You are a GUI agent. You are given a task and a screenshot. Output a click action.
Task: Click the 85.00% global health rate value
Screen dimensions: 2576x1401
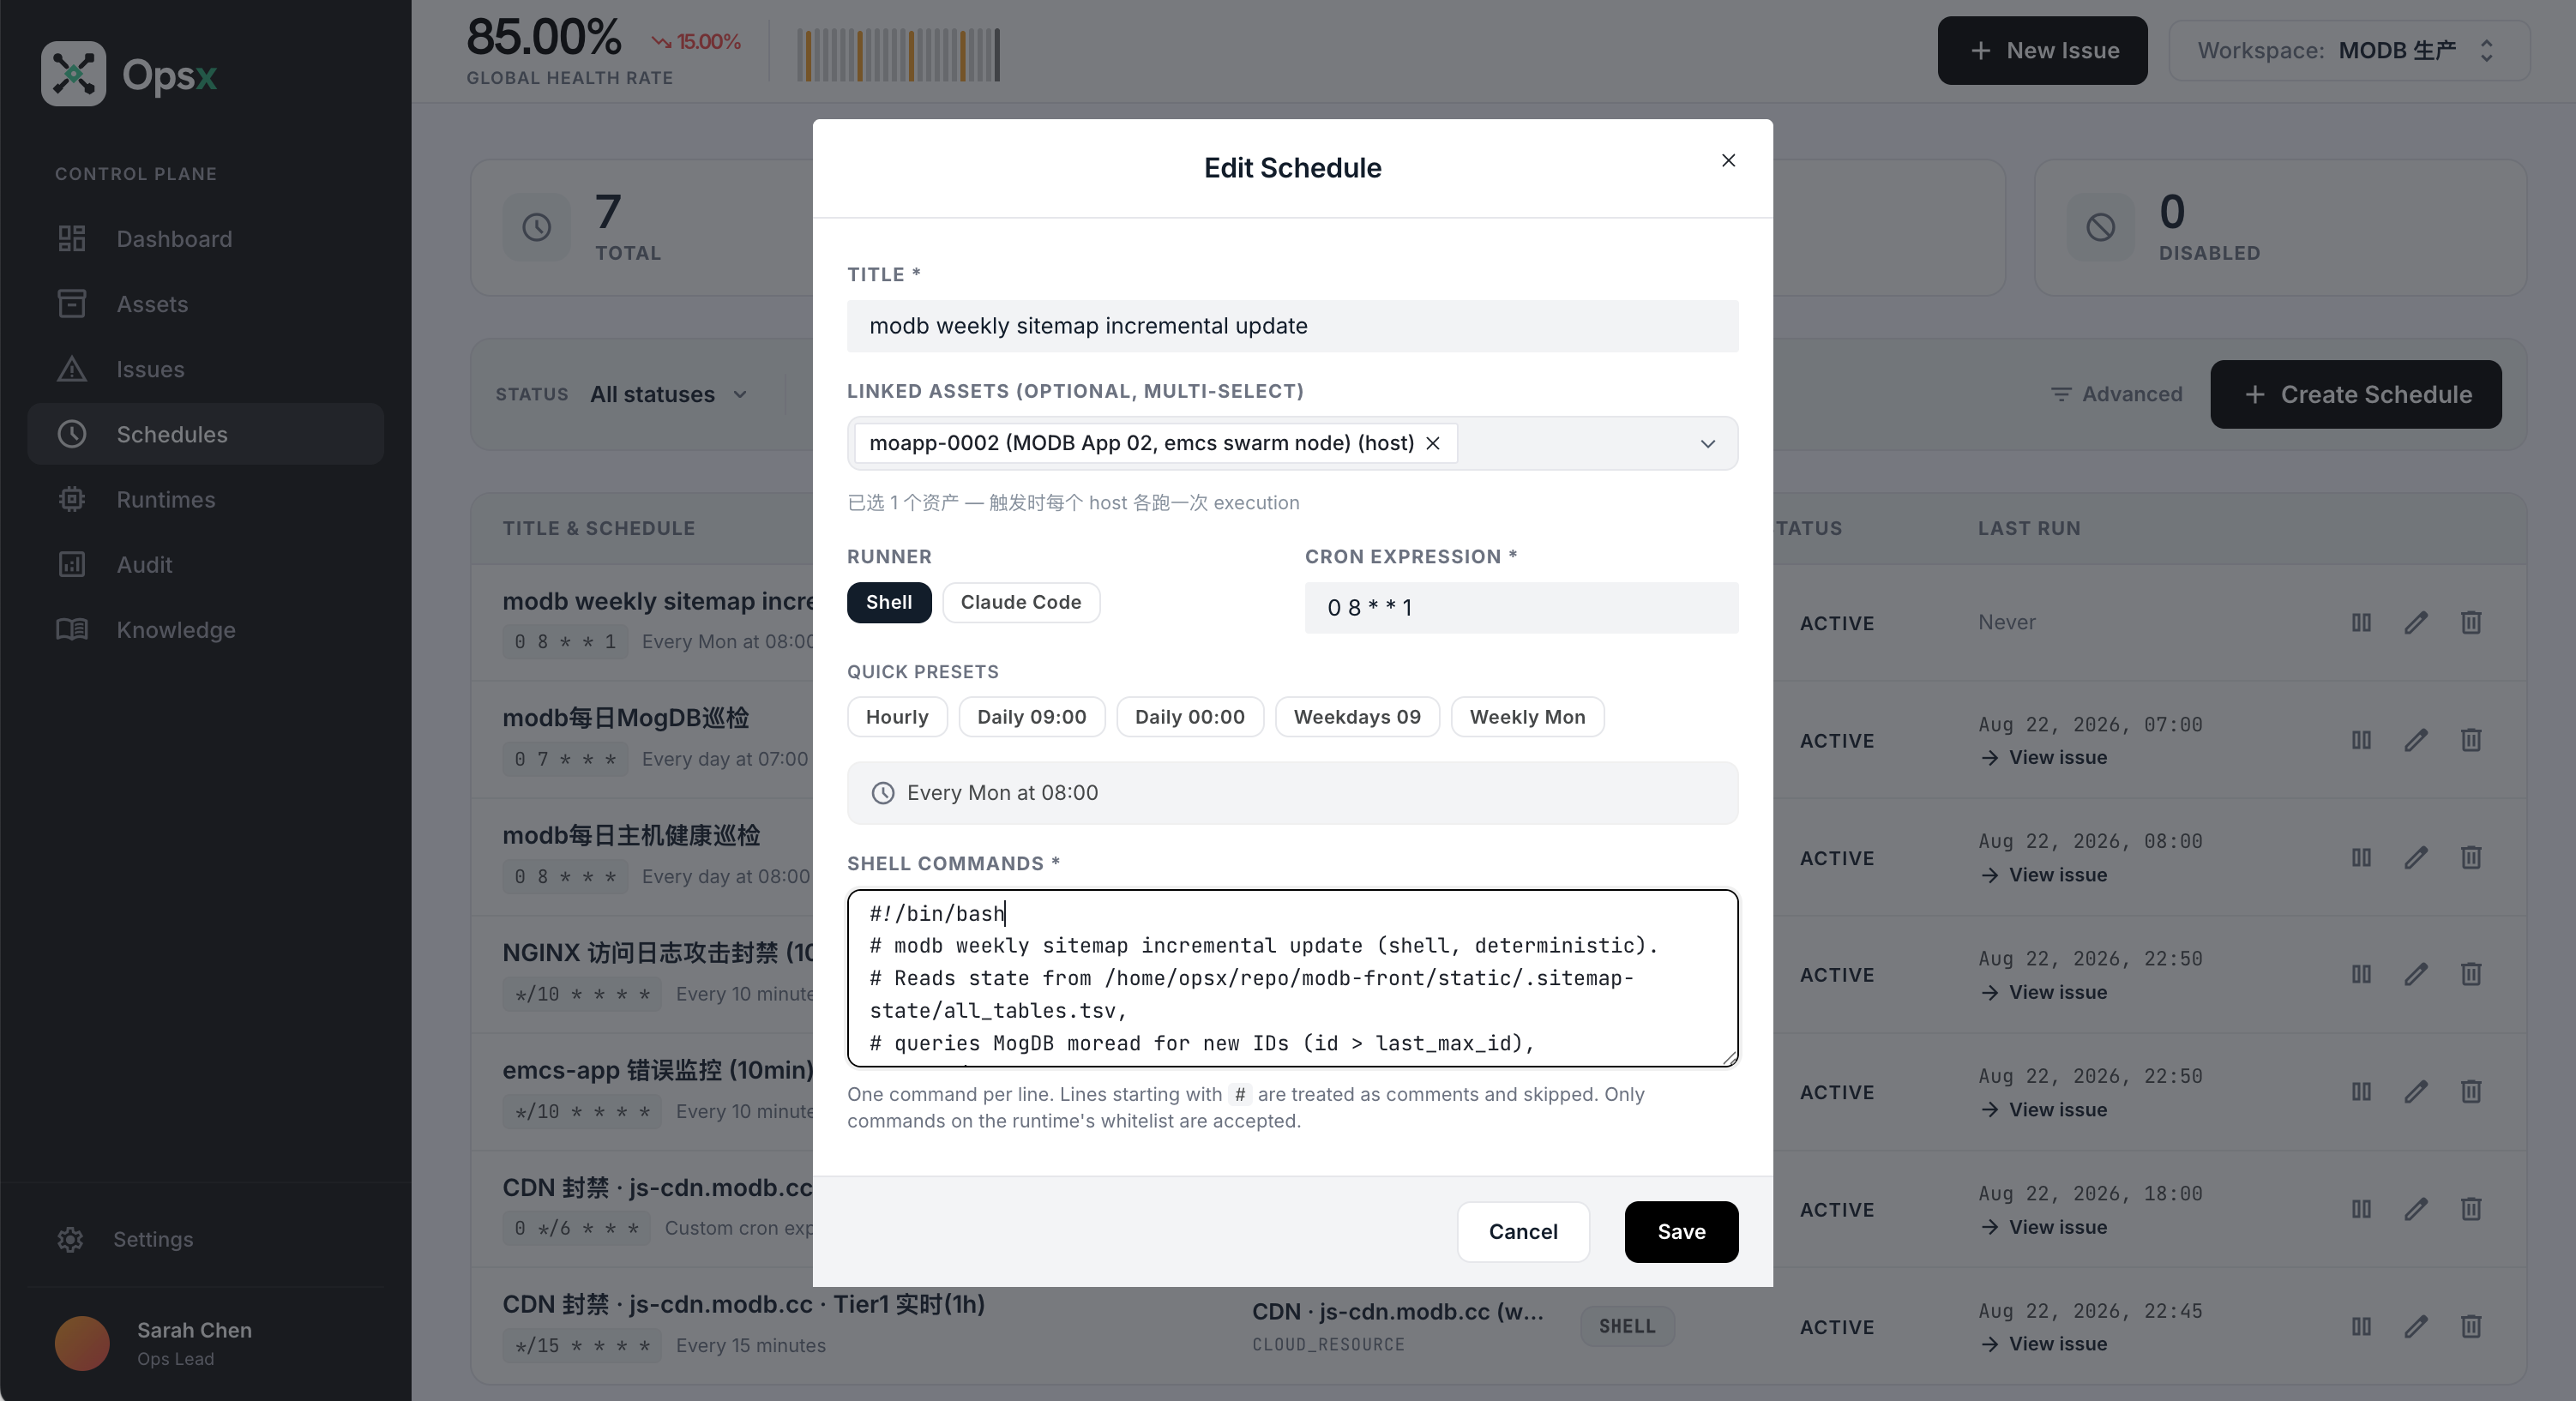click(543, 37)
